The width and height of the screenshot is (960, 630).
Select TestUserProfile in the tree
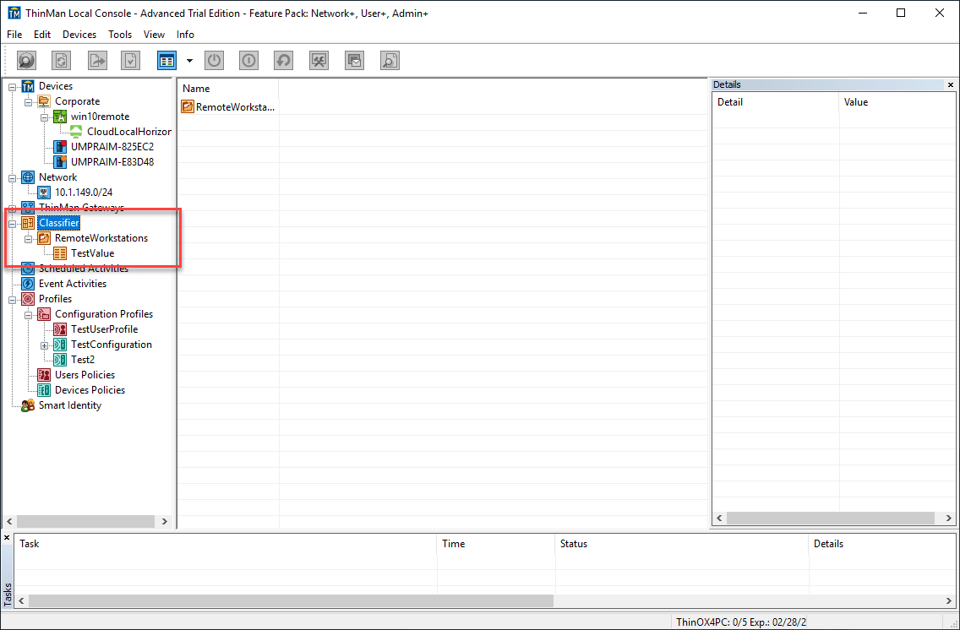pos(105,329)
